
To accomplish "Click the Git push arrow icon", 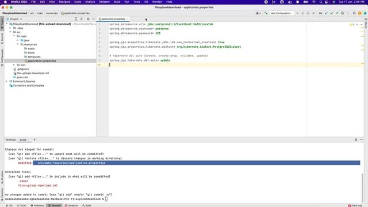I will click(x=337, y=13).
